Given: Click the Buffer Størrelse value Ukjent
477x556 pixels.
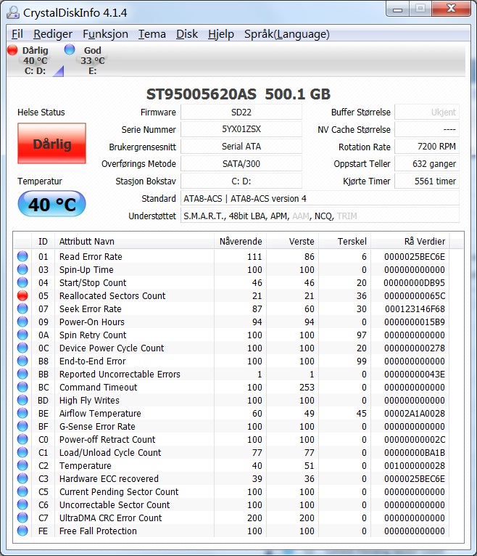Looking at the screenshot, I should pos(427,112).
